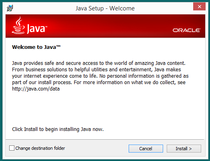Click the "Welcome to Java" bold heading
The image size is (210, 161).
click(36, 47)
